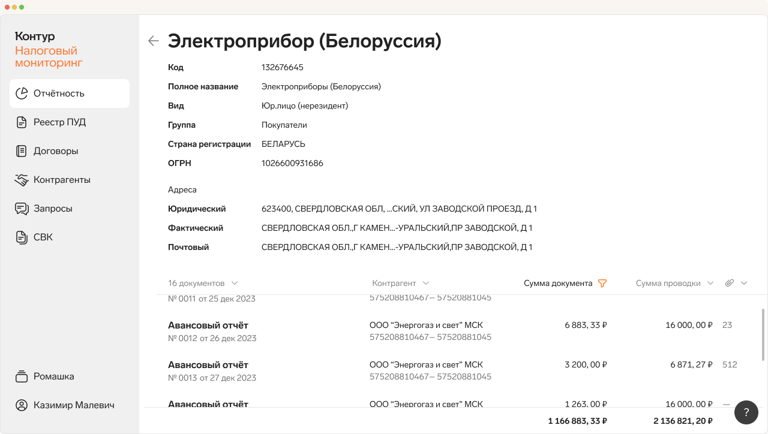Click the document list vertical scrollbar

coord(763,334)
